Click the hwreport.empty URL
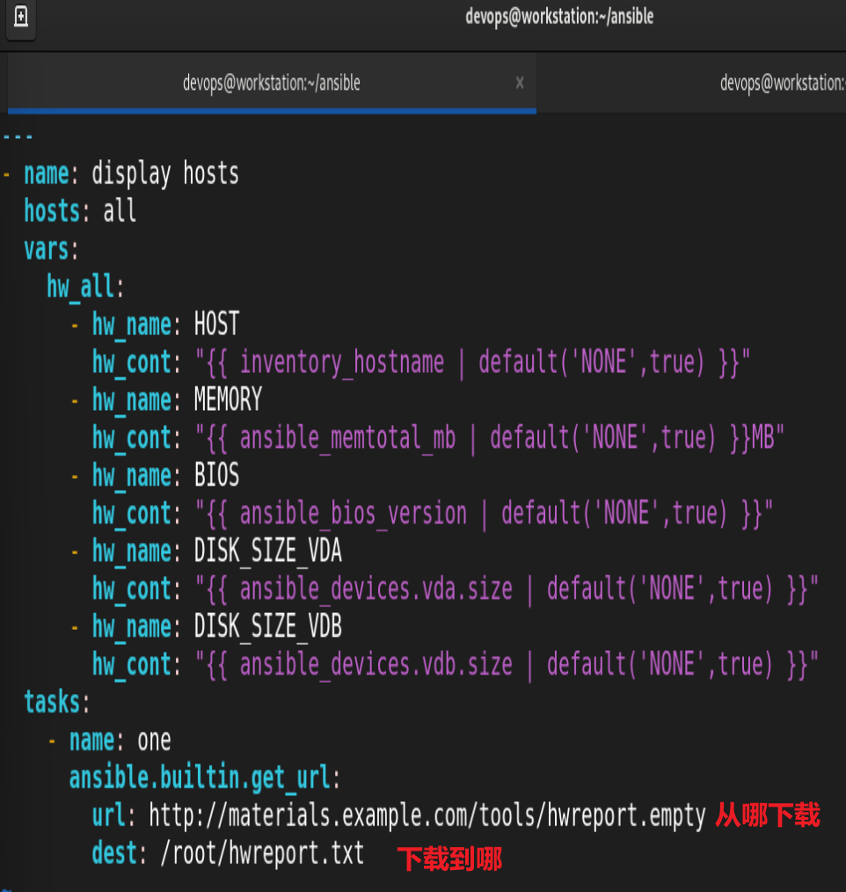Screen dimensions: 846x892 click(427, 815)
